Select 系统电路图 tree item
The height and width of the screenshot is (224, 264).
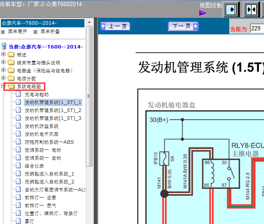(29, 86)
